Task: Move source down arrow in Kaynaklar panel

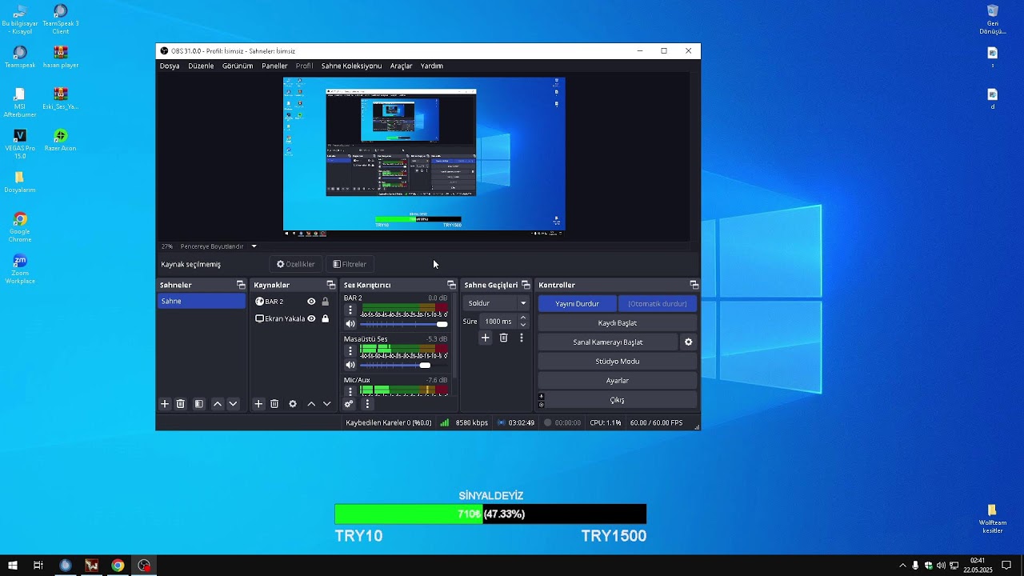Action: click(x=326, y=404)
